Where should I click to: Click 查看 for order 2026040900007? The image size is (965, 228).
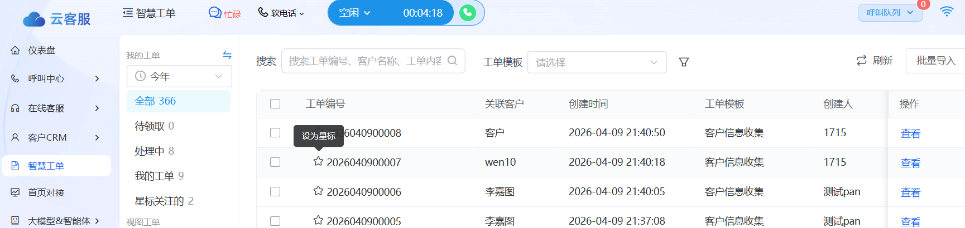[x=910, y=163]
